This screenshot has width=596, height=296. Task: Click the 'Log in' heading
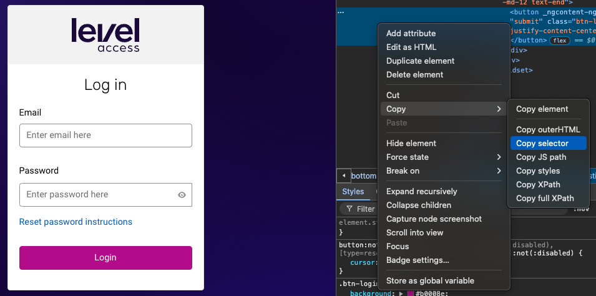[x=105, y=85]
